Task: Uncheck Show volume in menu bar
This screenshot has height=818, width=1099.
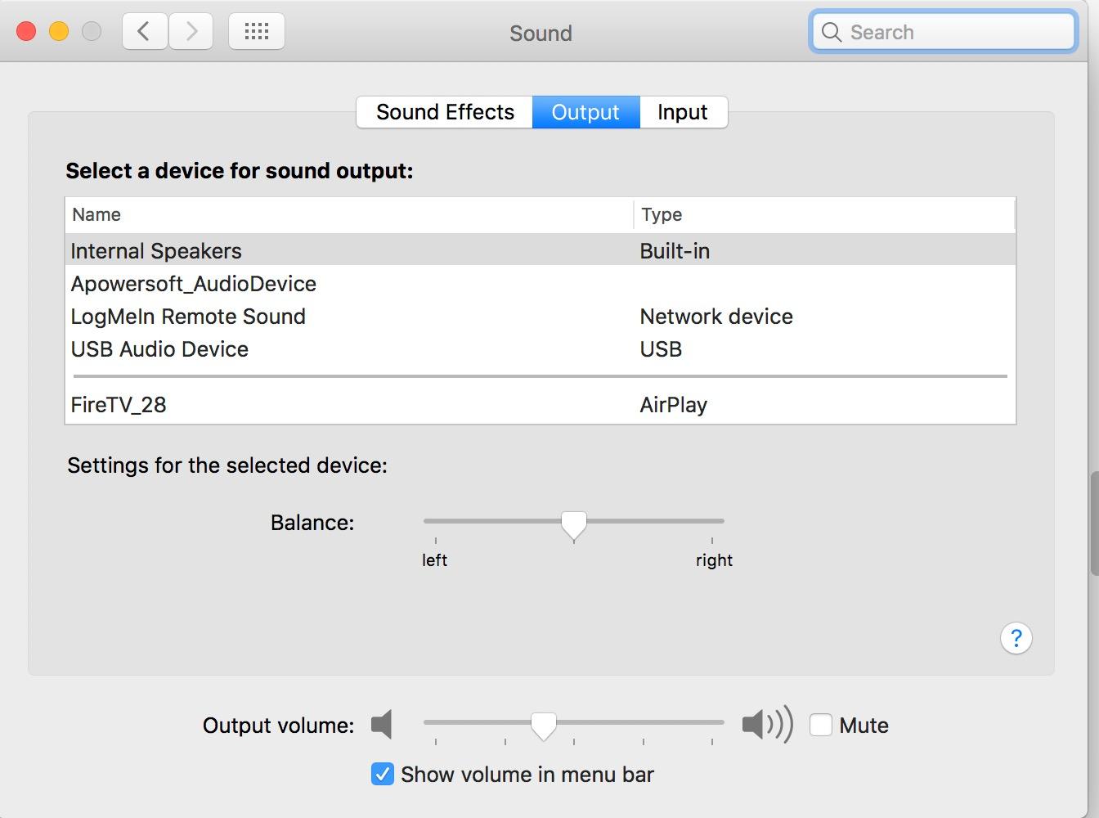Action: pyautogui.click(x=382, y=774)
